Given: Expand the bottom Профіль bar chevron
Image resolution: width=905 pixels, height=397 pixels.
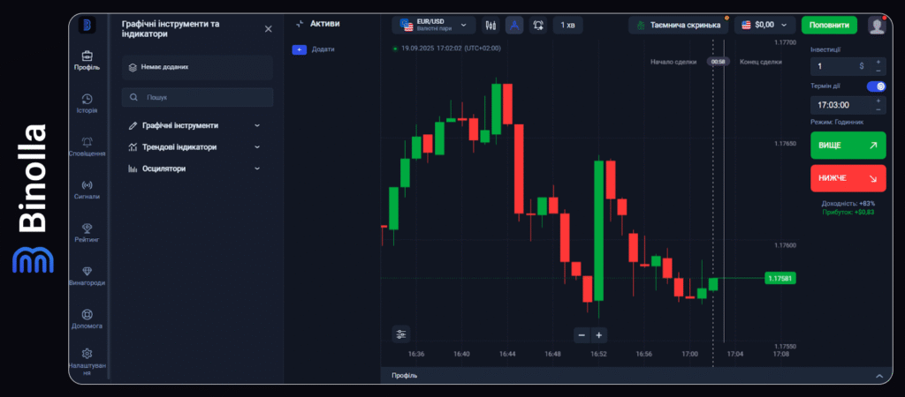Looking at the screenshot, I should pyautogui.click(x=879, y=376).
